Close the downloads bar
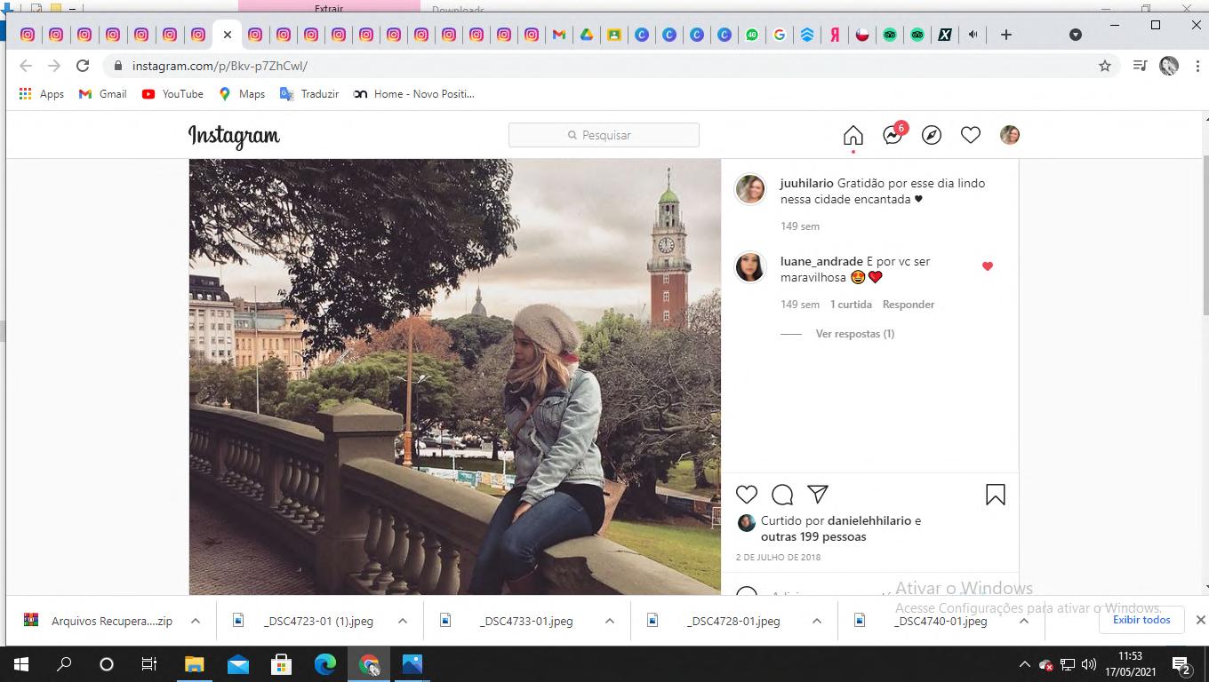This screenshot has height=682, width=1209. tap(1200, 620)
